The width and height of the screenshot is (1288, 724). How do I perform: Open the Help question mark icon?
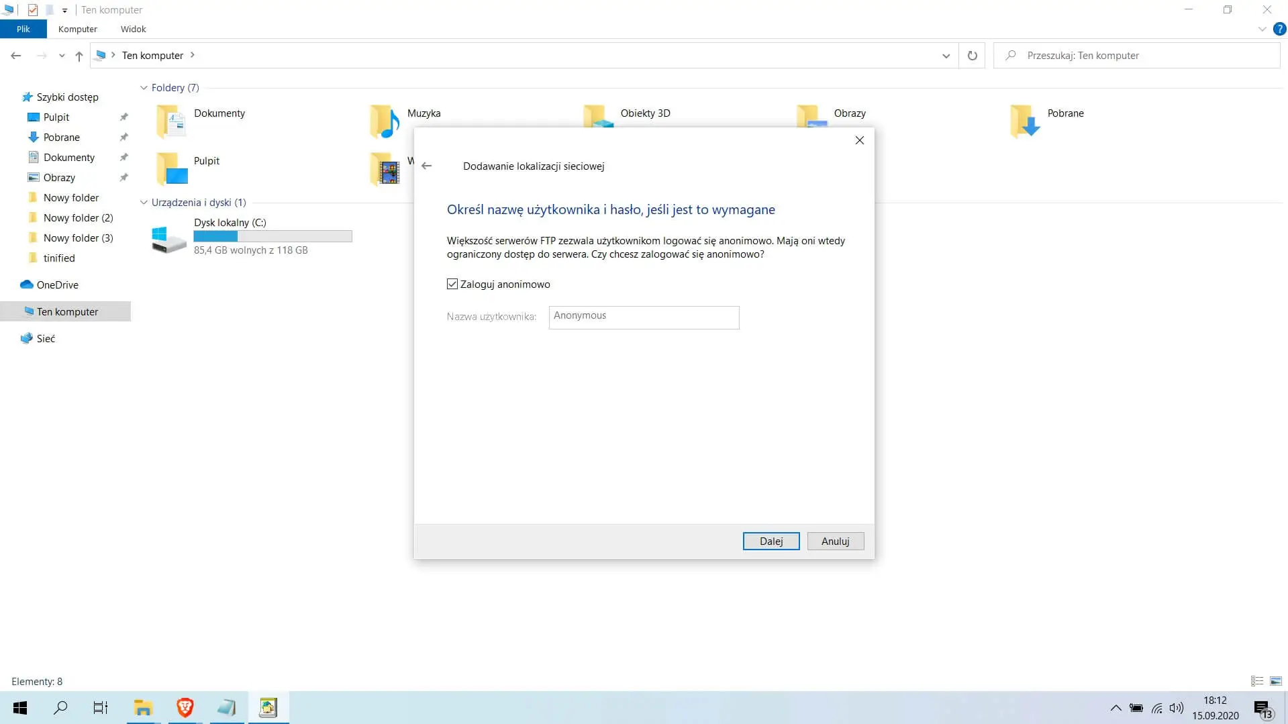[x=1279, y=29]
